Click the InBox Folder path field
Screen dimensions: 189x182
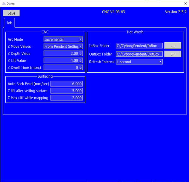pyautogui.click(x=139, y=45)
